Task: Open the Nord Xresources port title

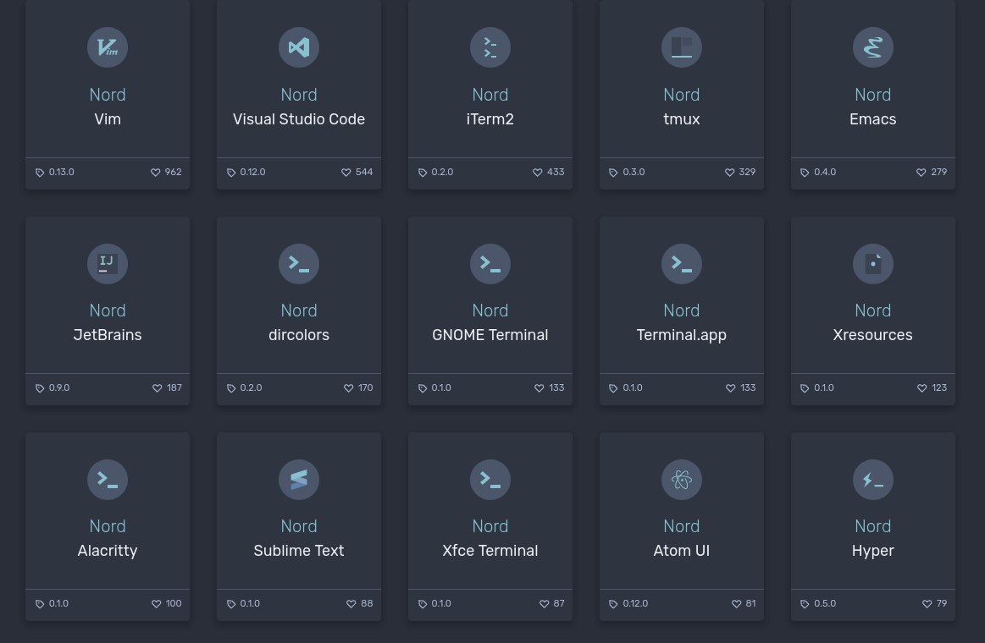Action: click(873, 322)
